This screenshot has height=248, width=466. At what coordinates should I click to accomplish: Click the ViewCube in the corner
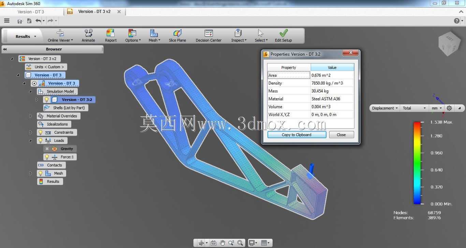pos(449,43)
